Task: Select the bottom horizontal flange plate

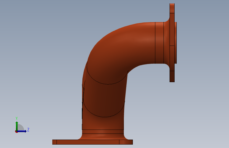Action: 92,142
